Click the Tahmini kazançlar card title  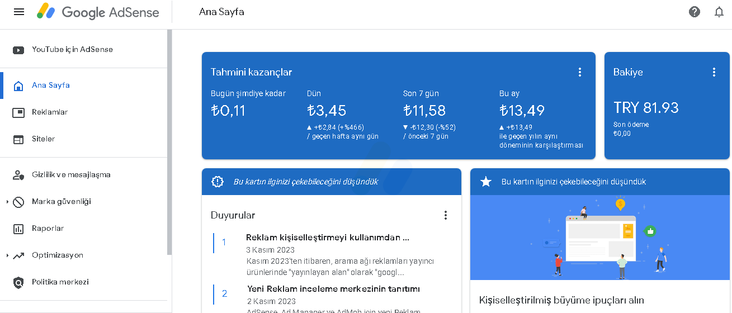coord(251,72)
